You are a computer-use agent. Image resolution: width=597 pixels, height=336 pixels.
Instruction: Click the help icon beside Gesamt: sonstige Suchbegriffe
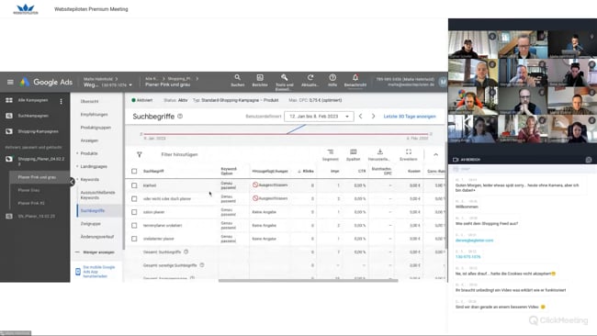(202, 264)
